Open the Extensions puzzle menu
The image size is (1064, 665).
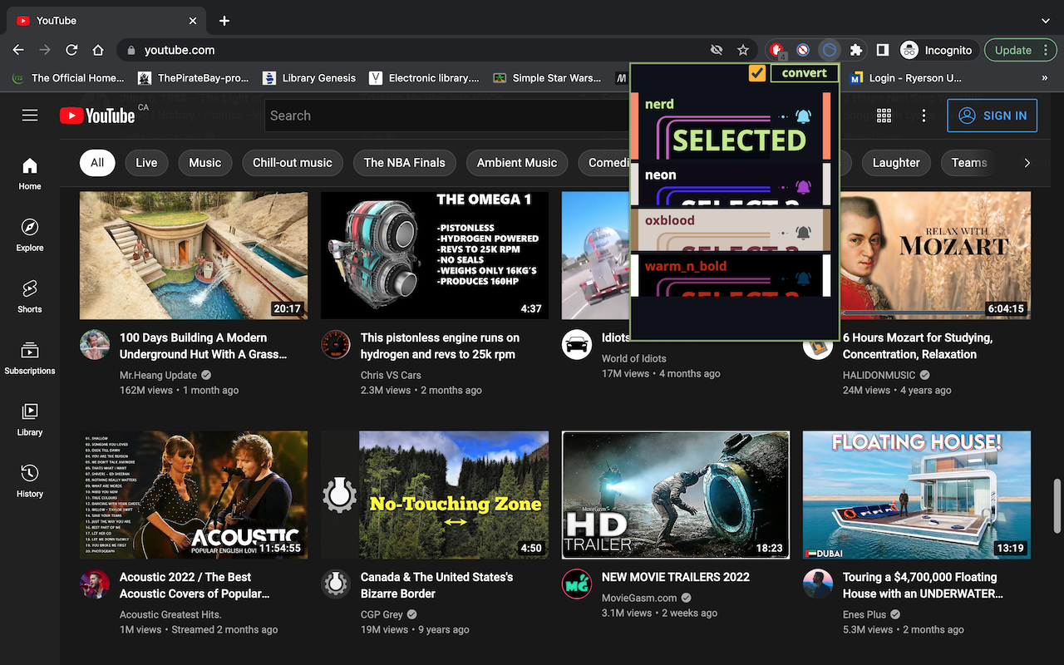[856, 50]
